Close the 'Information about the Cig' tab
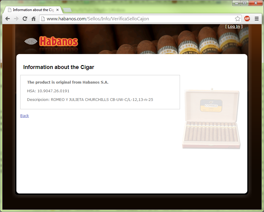Screen dimensions: 264x212 click(x=58, y=10)
